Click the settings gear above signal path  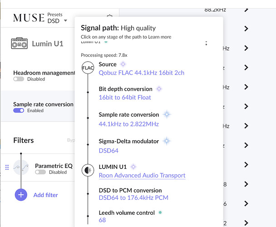click(110, 16)
